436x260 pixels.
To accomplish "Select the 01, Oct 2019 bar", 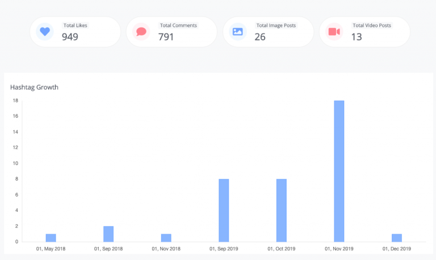I will (x=282, y=210).
